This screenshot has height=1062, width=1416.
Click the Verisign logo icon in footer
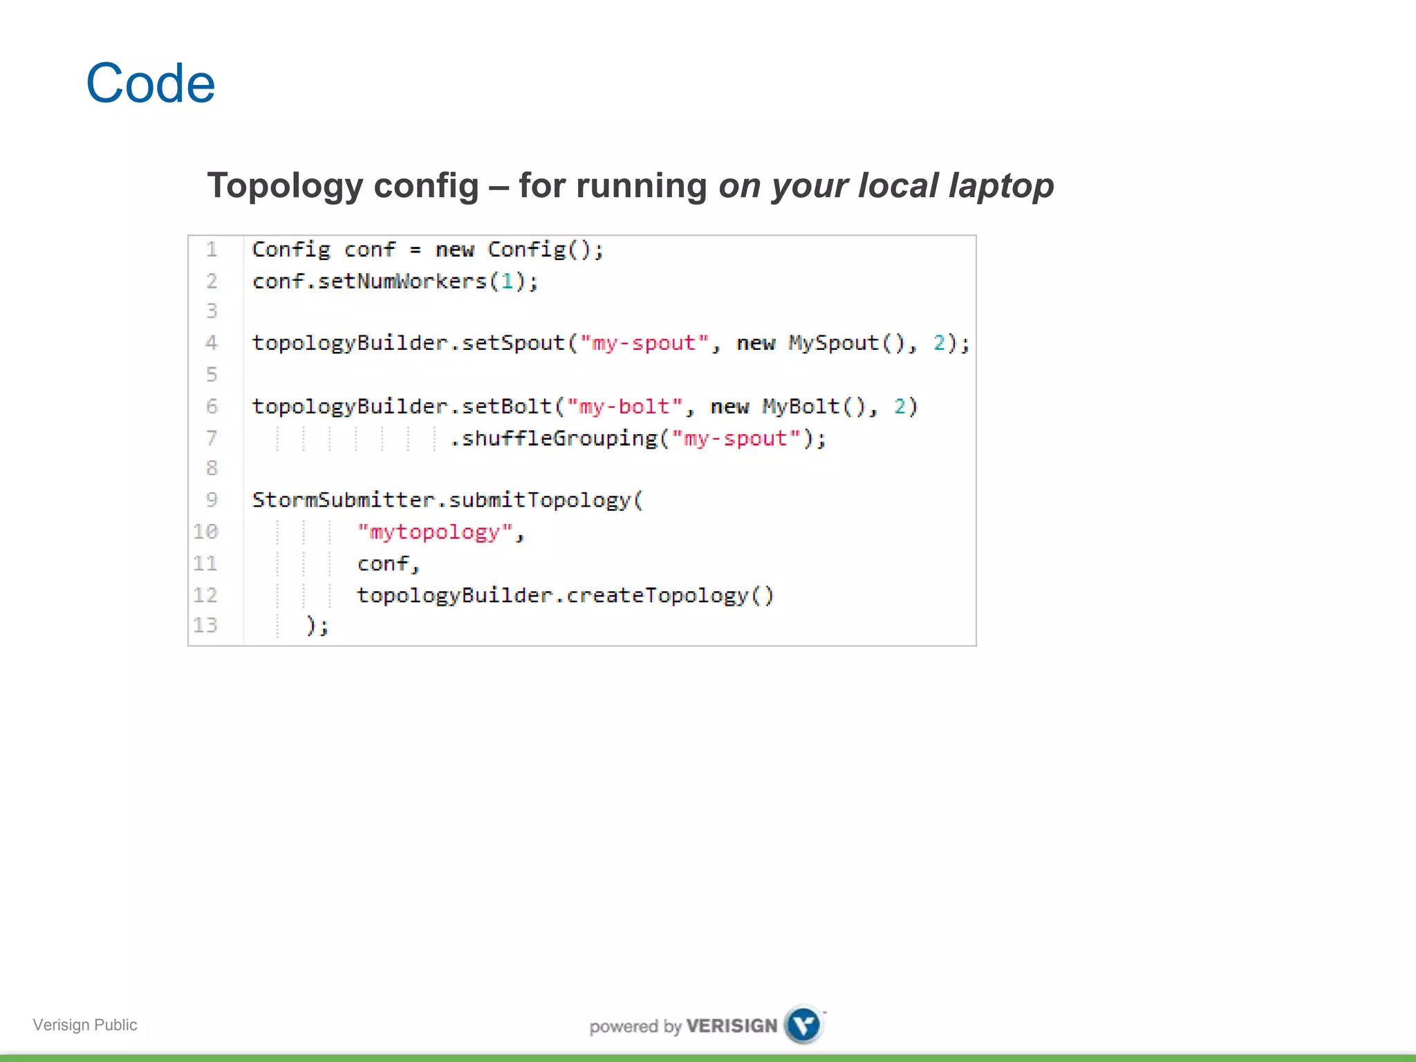point(803,1024)
